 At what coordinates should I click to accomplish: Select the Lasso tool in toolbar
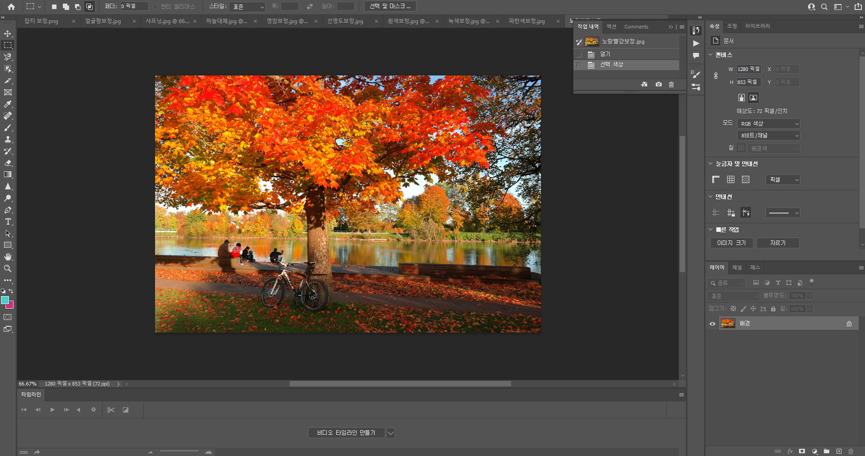point(8,57)
